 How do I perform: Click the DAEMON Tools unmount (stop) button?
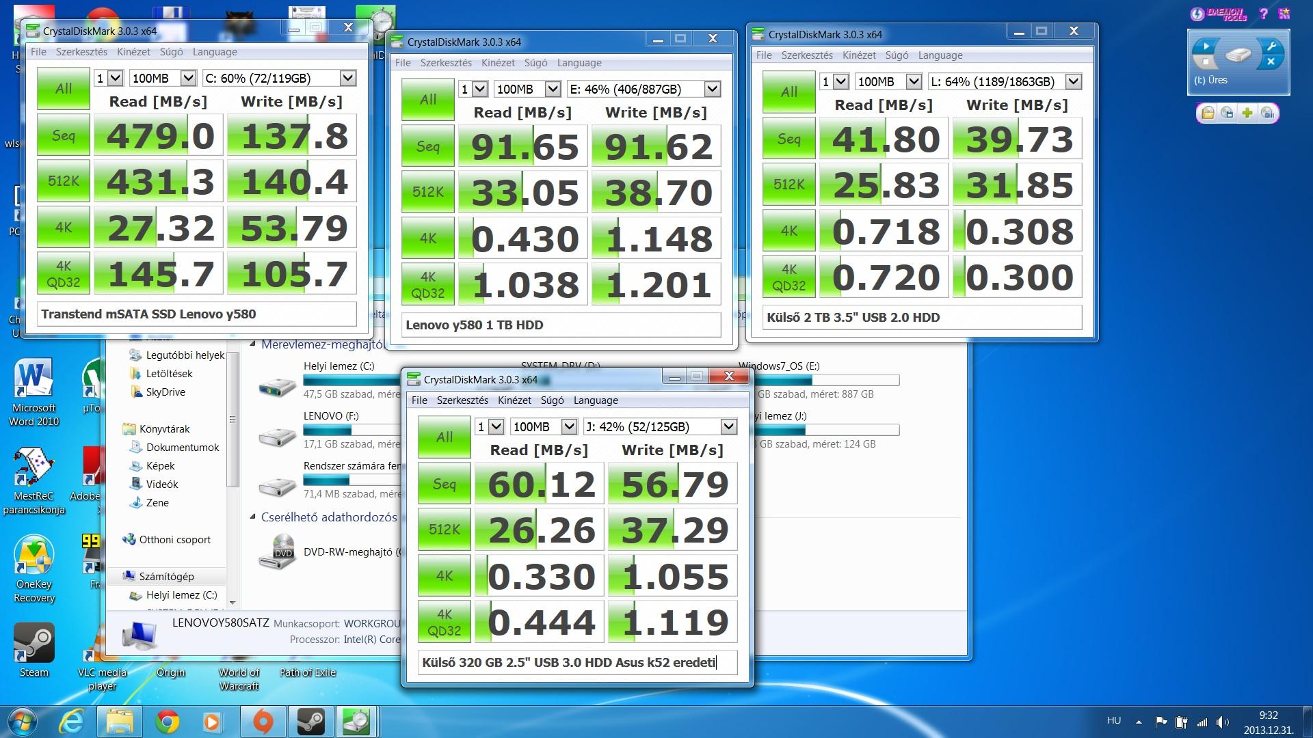[1206, 63]
